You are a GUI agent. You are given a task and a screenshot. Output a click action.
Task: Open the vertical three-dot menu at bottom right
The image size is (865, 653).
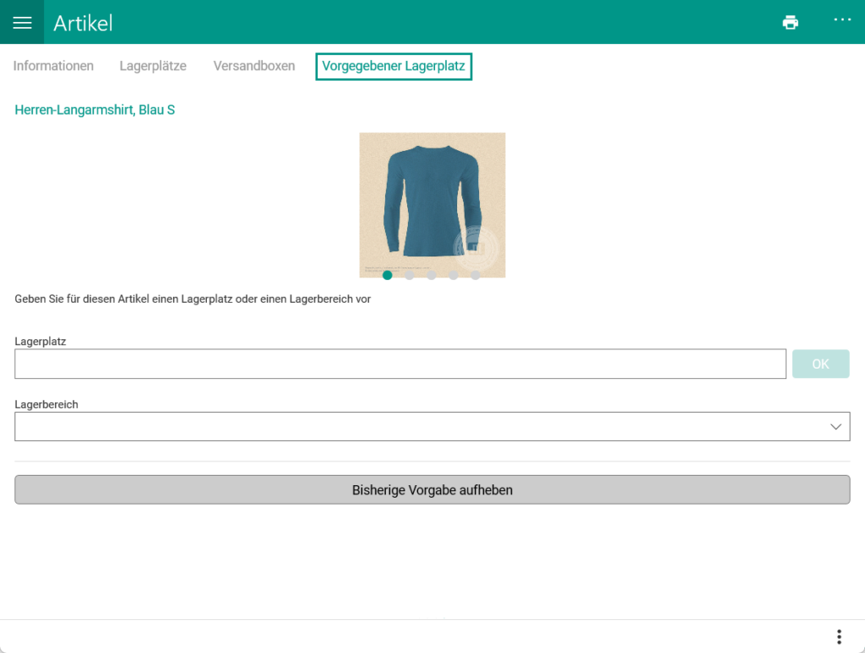coord(838,637)
